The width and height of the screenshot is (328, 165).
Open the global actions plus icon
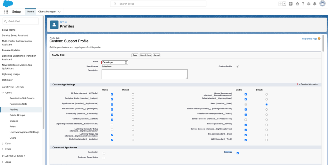291,4
